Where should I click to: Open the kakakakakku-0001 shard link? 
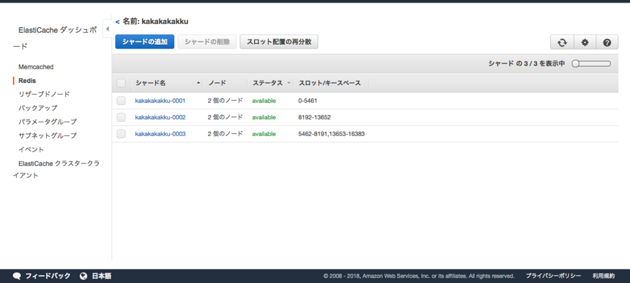(161, 100)
